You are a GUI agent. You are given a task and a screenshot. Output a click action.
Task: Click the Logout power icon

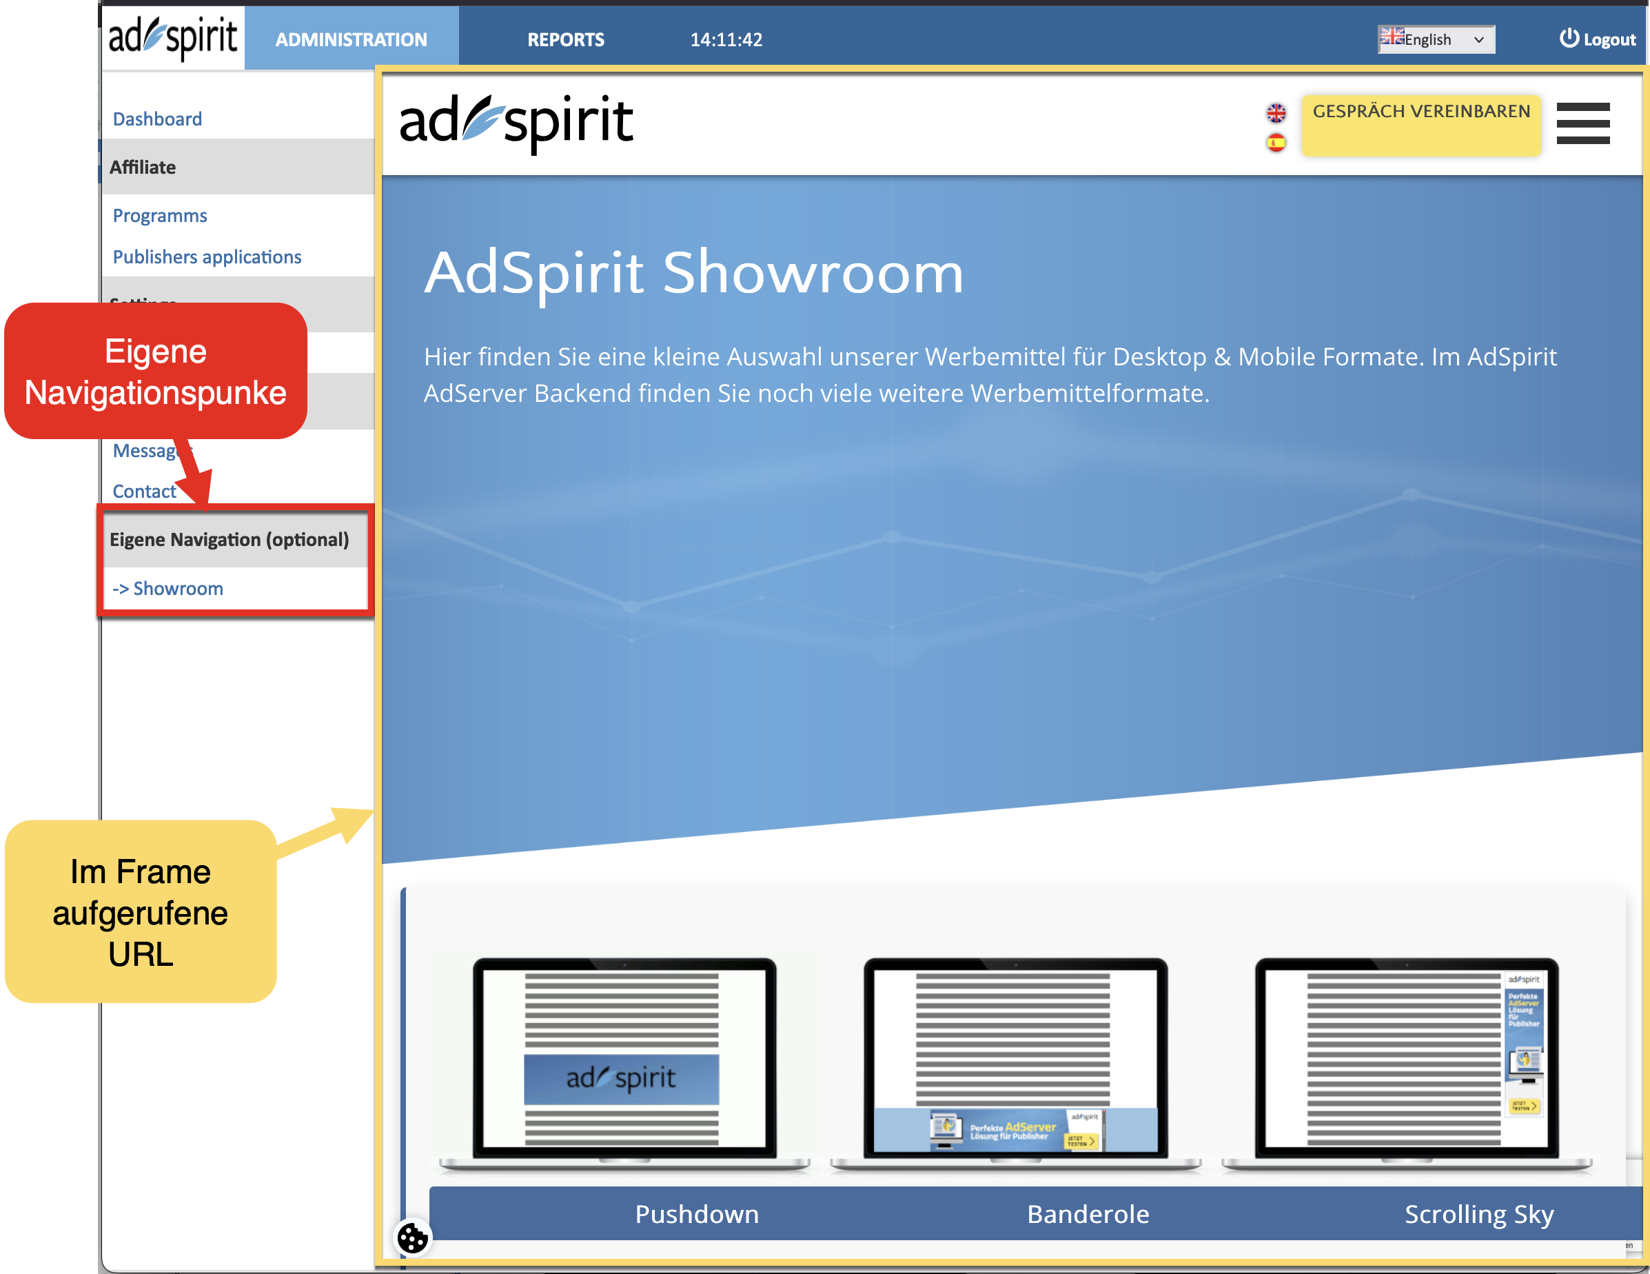(x=1569, y=39)
